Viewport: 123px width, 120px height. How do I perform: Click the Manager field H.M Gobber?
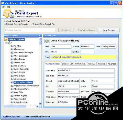67,102
